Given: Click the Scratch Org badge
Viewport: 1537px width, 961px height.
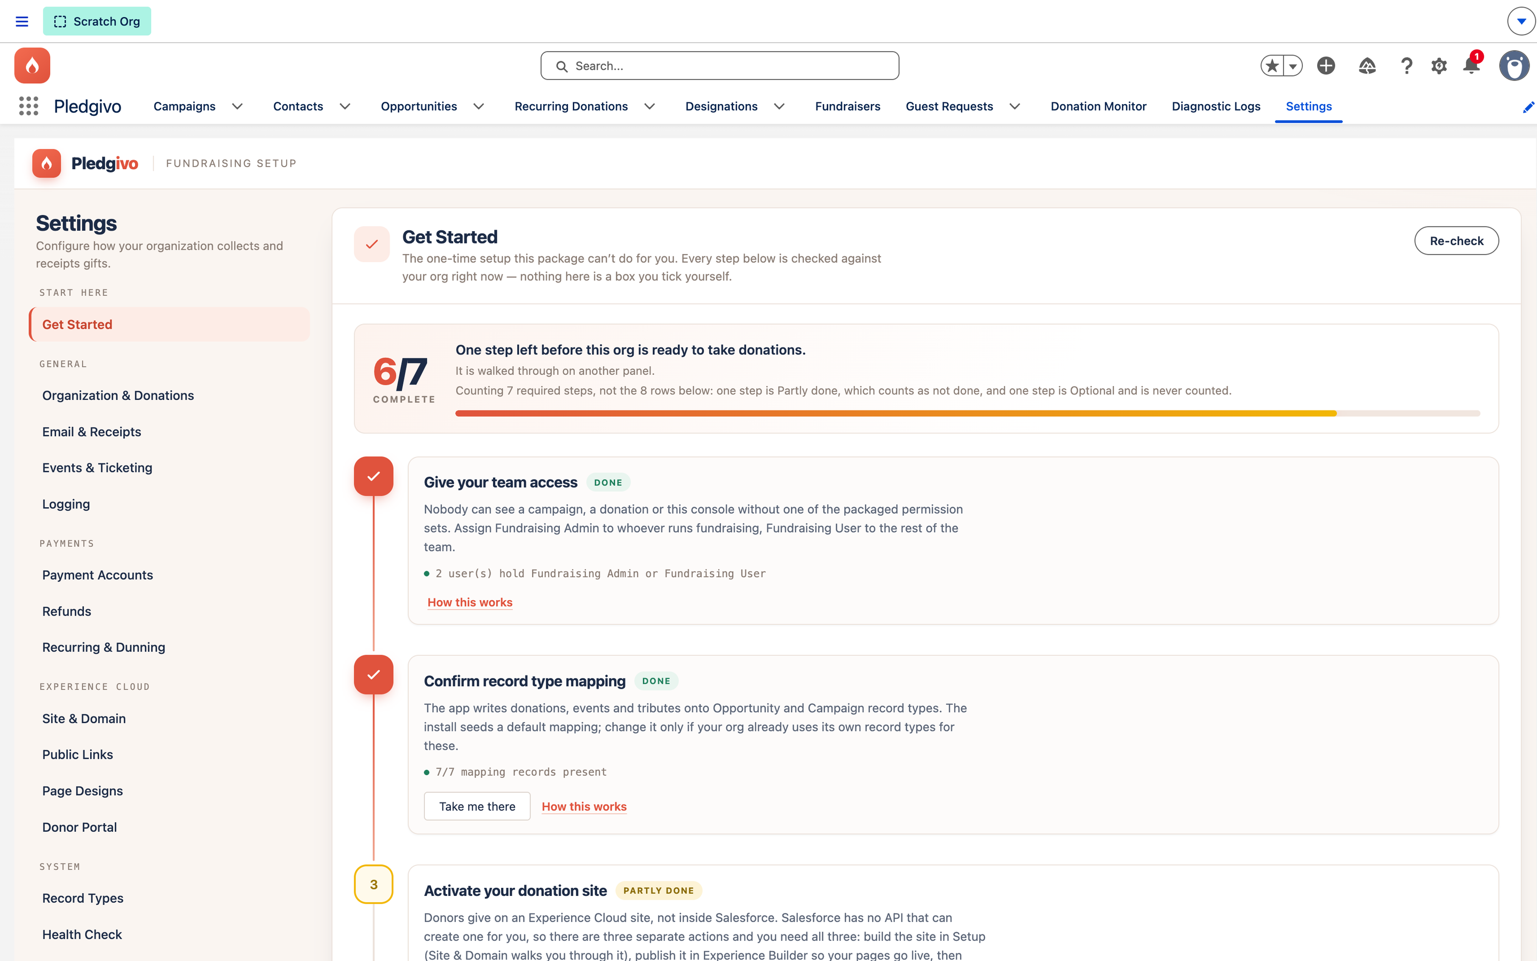Looking at the screenshot, I should 97,21.
